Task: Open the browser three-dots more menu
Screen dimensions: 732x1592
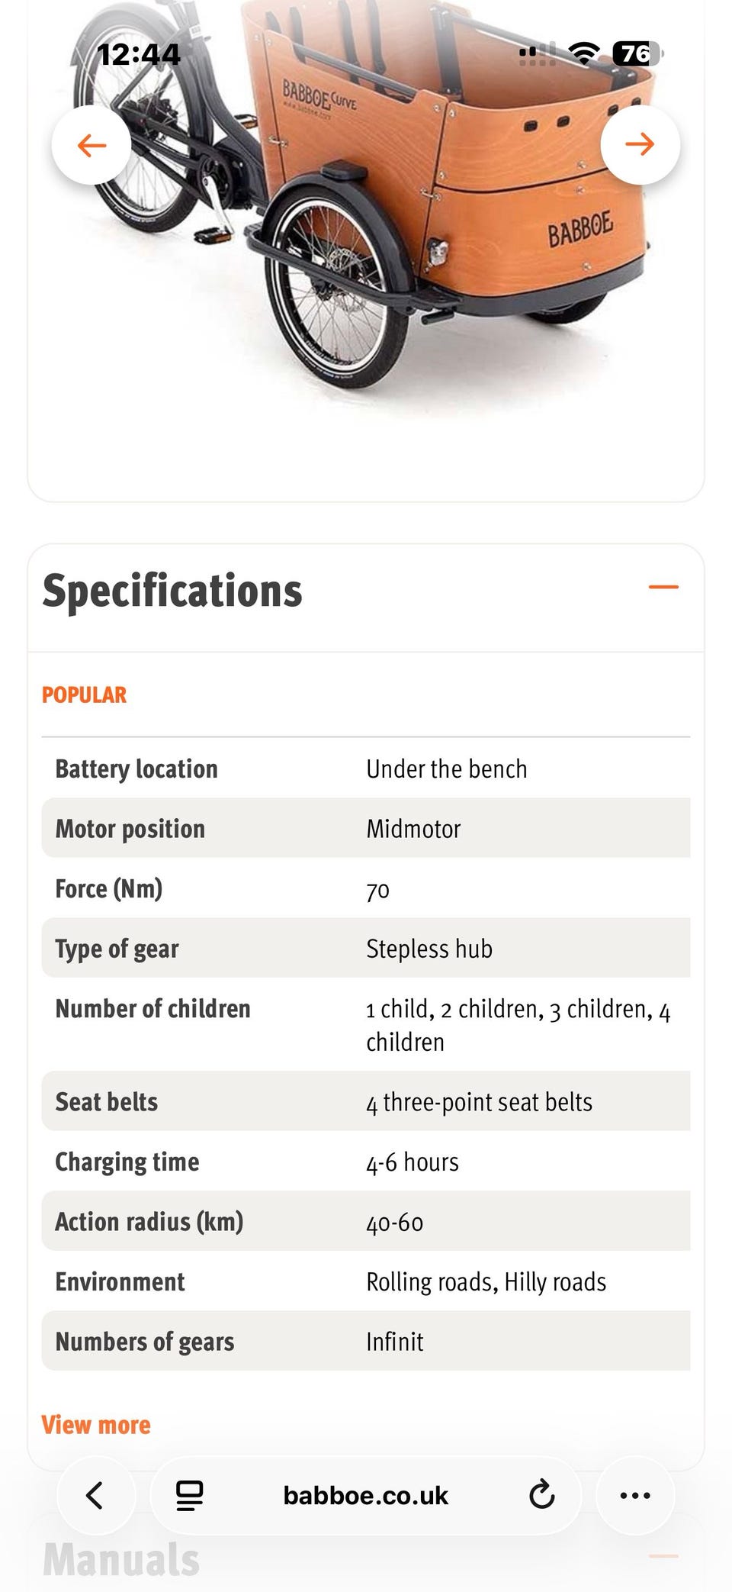Action: point(635,1495)
